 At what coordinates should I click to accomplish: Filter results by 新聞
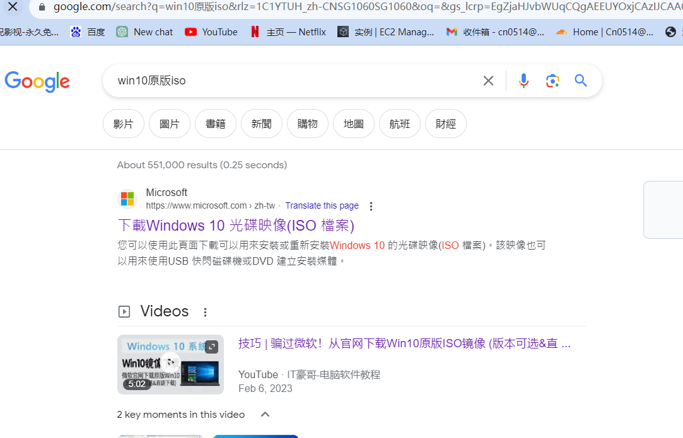click(x=261, y=124)
